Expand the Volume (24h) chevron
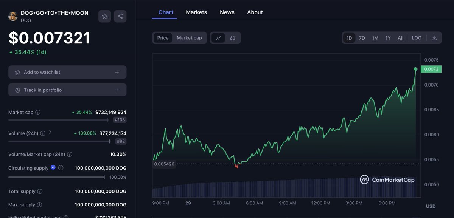The width and height of the screenshot is (454, 218). pos(50,133)
